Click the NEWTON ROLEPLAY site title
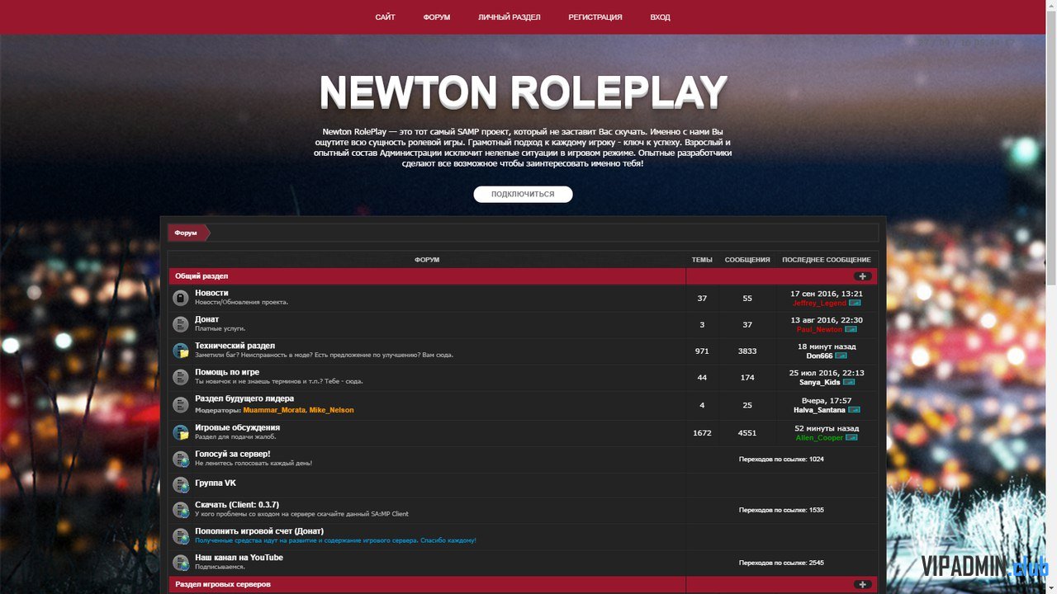The width and height of the screenshot is (1057, 594). coord(523,92)
